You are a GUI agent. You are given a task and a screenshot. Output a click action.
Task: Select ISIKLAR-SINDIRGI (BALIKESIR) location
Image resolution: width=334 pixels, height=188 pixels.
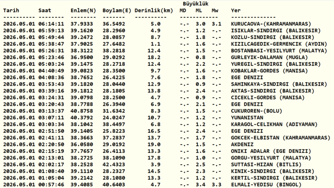276,30
